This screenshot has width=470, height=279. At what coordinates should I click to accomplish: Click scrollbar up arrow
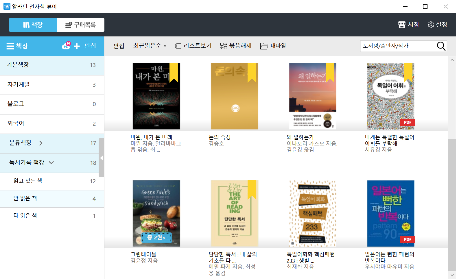pyautogui.click(x=452, y=60)
